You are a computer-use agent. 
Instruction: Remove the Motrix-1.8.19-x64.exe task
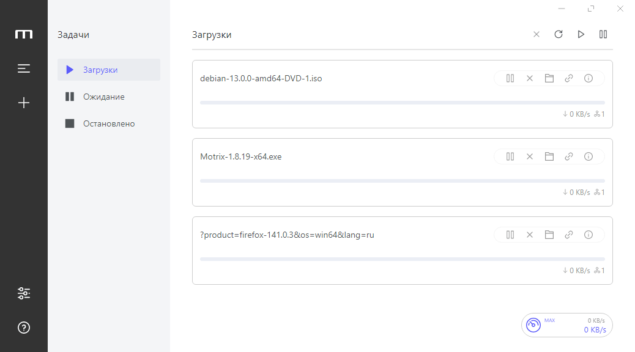(x=530, y=156)
